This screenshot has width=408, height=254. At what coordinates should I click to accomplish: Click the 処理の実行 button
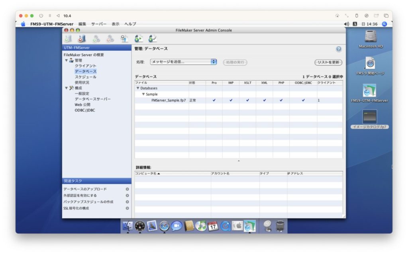[x=235, y=62]
